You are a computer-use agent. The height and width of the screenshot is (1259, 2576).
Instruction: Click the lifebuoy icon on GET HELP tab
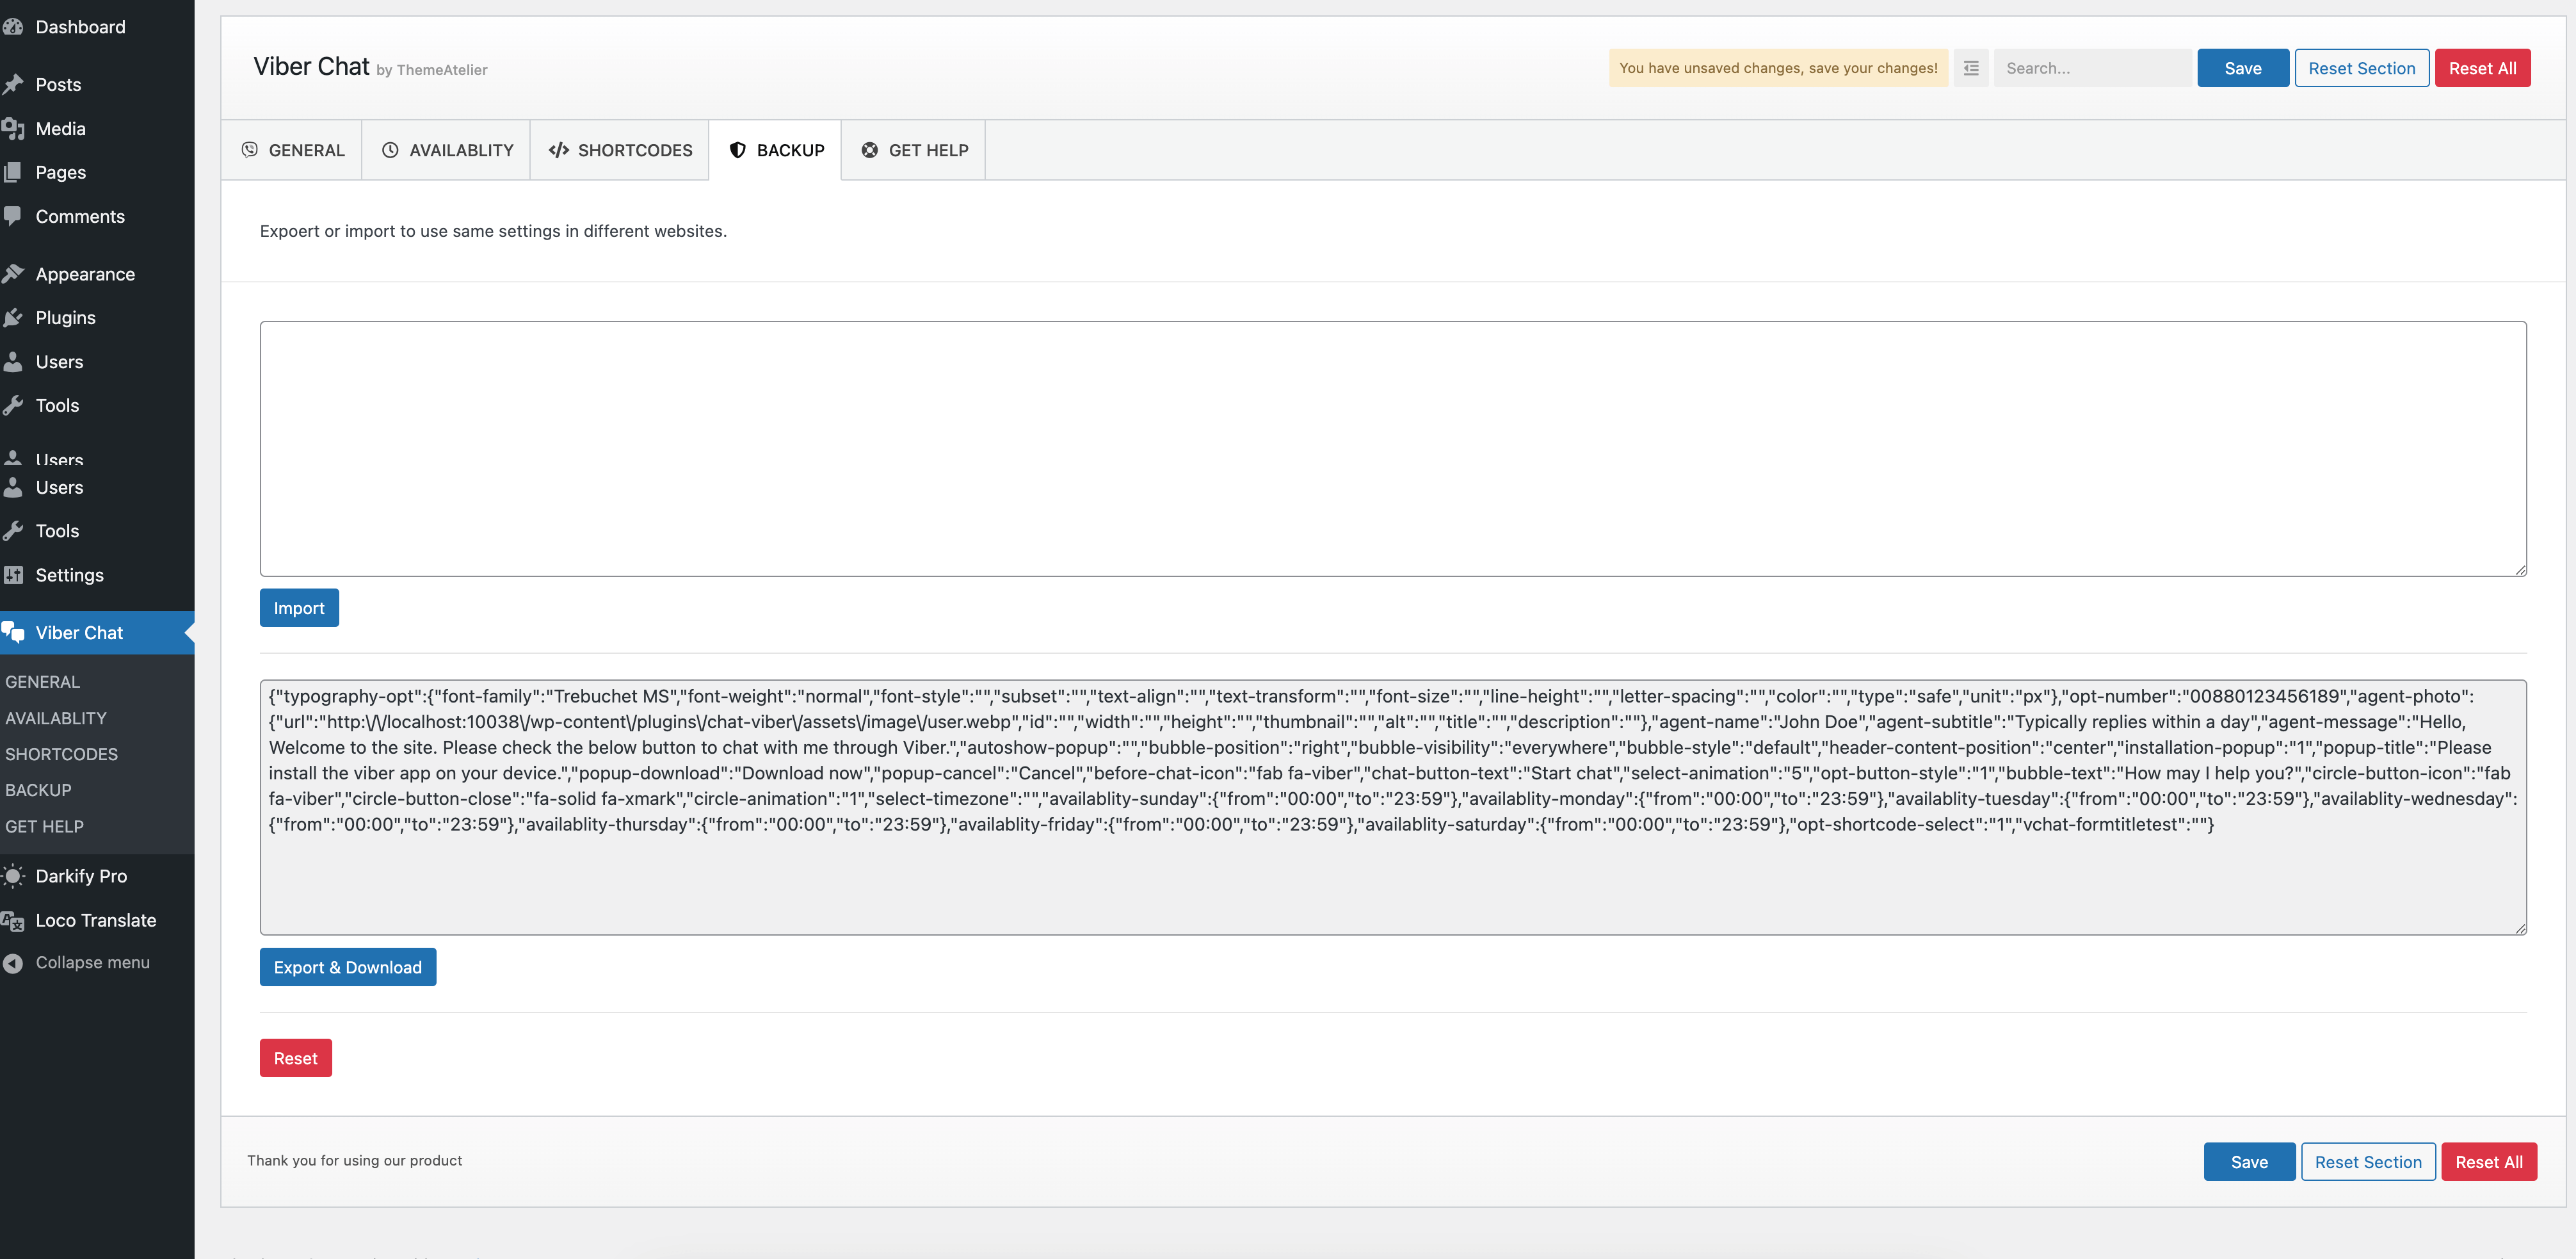(x=870, y=150)
